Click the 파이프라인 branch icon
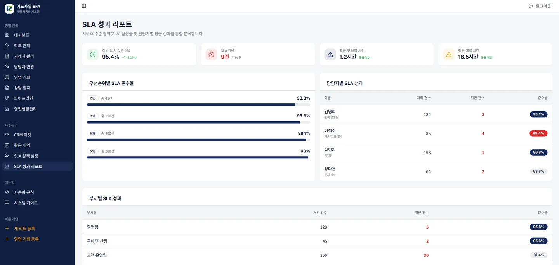The width and height of the screenshot is (559, 265). point(7,98)
